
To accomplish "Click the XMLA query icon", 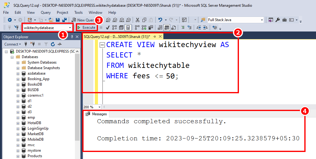I will click(x=122, y=20).
